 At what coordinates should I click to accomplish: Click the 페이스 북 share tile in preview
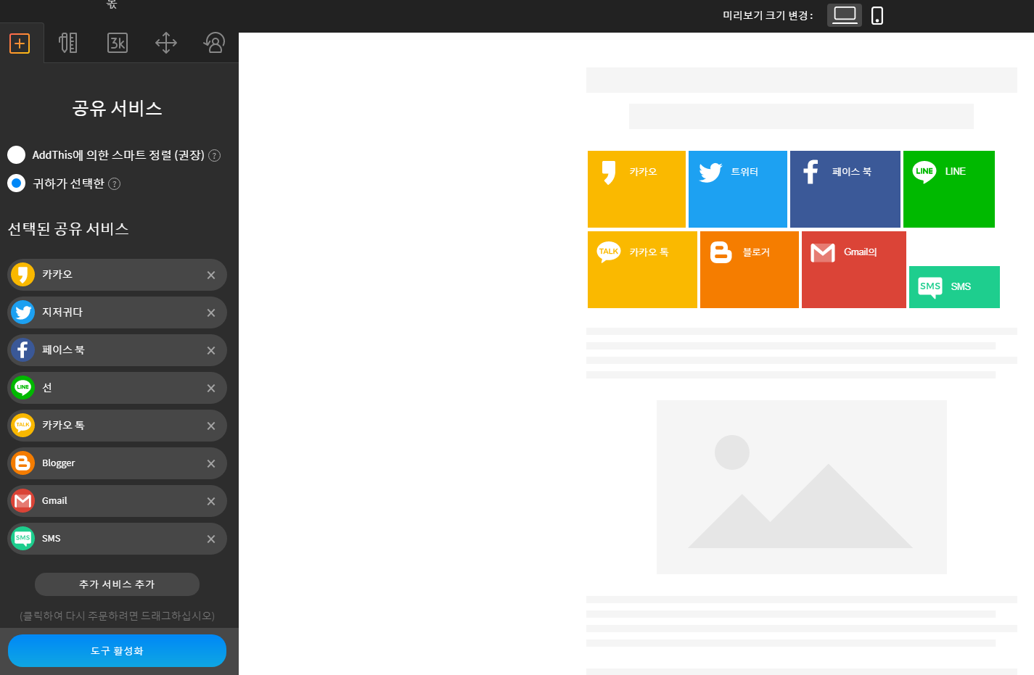point(845,189)
